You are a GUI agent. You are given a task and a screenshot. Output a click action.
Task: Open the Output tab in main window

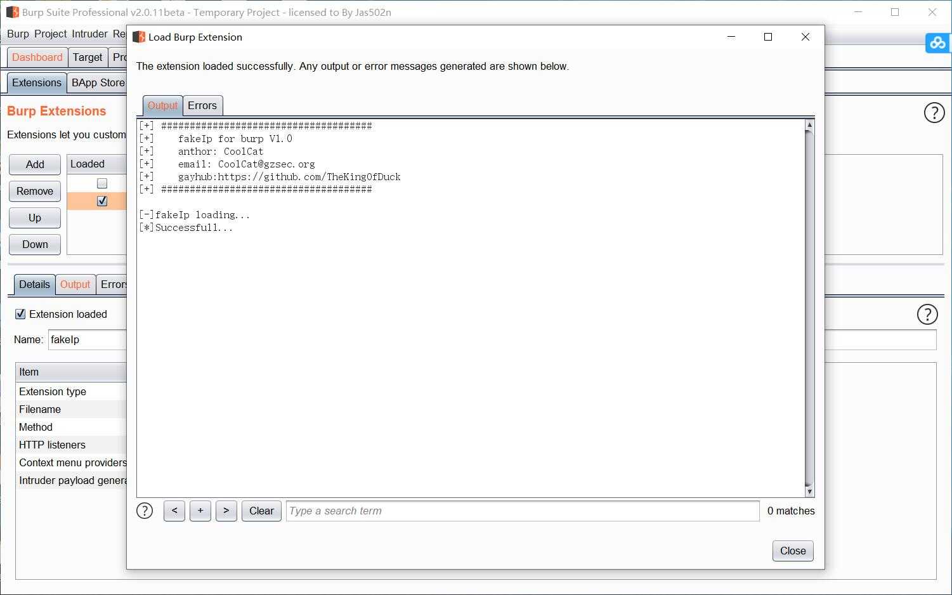[x=75, y=284]
